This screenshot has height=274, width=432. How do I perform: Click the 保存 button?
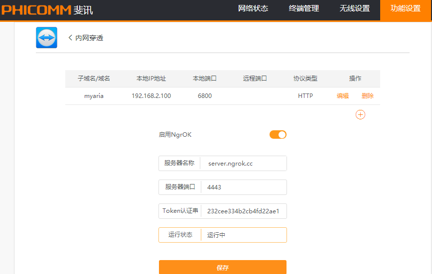(223, 267)
